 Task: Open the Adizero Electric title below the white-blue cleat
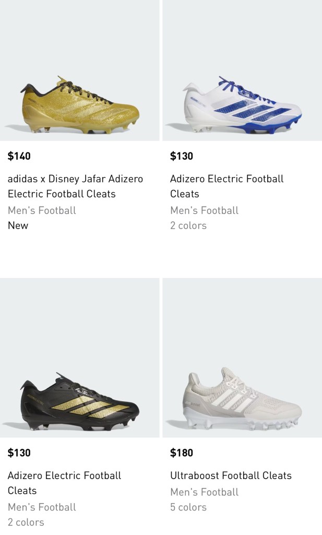tap(226, 186)
